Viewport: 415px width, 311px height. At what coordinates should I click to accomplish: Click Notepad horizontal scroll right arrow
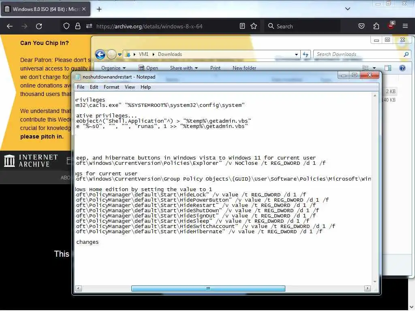367,288
